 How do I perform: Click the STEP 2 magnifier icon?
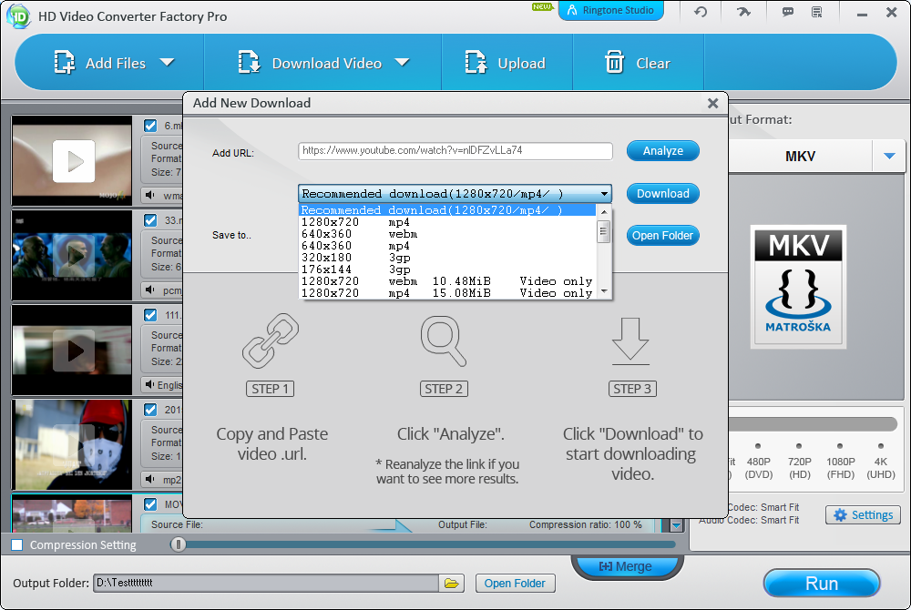444,341
